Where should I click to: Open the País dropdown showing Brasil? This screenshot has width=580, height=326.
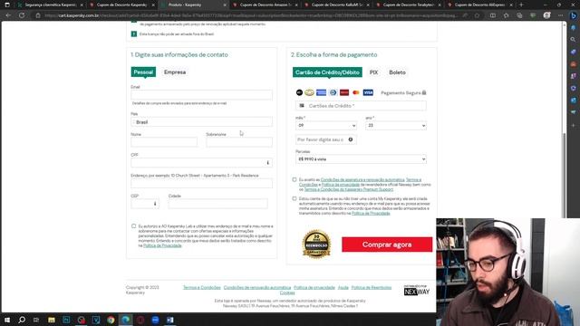coord(201,122)
